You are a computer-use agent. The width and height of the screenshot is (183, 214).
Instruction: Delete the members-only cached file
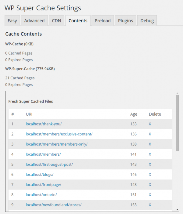coord(150,144)
